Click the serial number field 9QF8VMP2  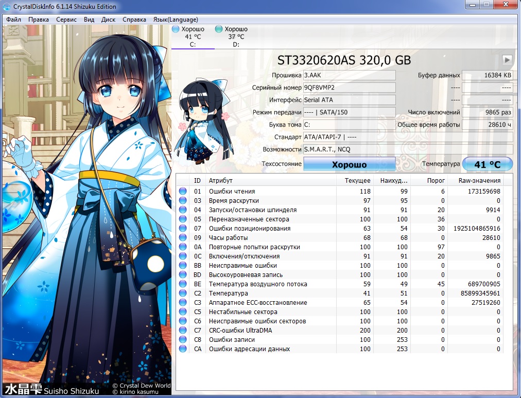tap(349, 88)
